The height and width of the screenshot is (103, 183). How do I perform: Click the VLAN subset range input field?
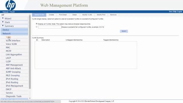coord(50,27)
